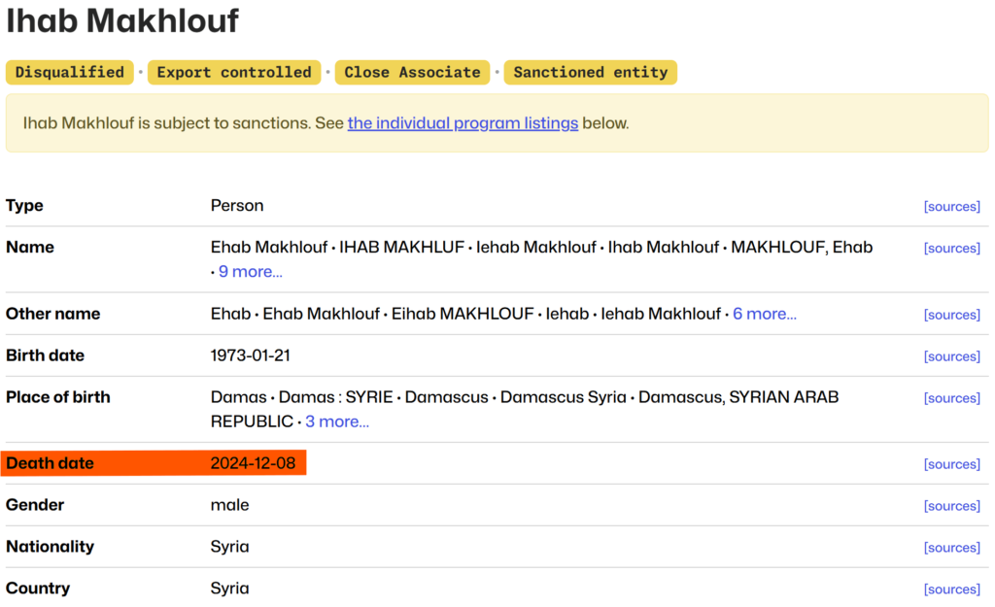This screenshot has width=995, height=607.
Task: Expand the "6 more..." other names
Action: point(764,314)
